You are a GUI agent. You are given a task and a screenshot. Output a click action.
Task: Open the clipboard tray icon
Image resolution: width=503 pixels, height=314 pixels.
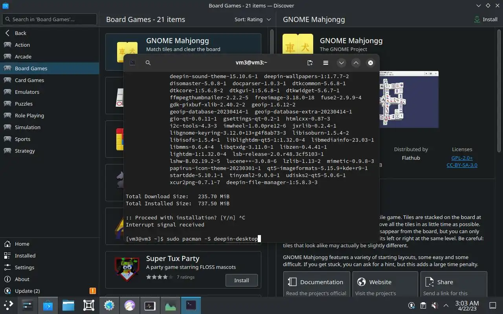tap(423, 305)
